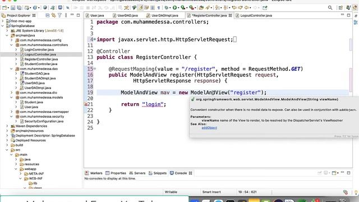Click Collapse All in Project Explorer
359x202 pixels.
point(47,15)
